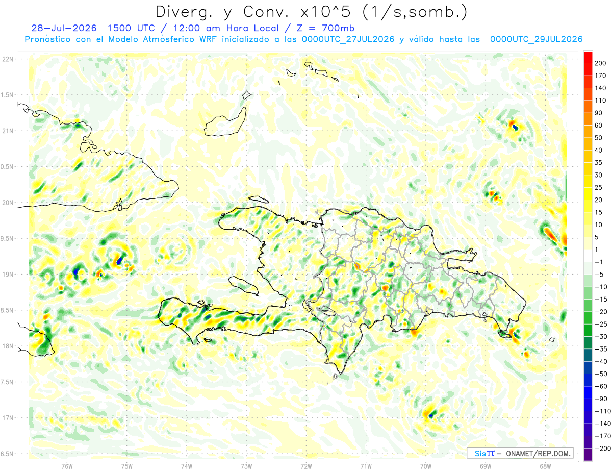
Task: Select the '72W' longitude label
Action: (x=307, y=466)
